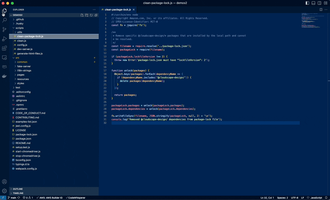Viewport: 330px width, 200px height.
Task: Open the Docker view in activity bar
Action: (x=4, y=76)
